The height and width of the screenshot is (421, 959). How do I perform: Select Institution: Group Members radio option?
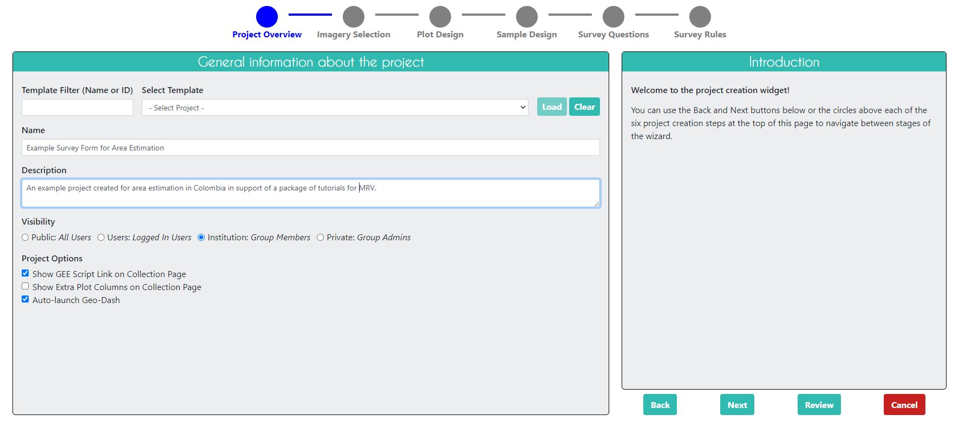[201, 238]
